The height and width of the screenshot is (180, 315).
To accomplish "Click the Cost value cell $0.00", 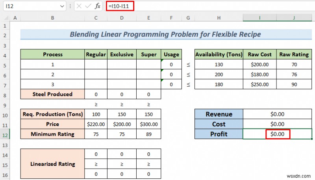I will coord(278,124).
